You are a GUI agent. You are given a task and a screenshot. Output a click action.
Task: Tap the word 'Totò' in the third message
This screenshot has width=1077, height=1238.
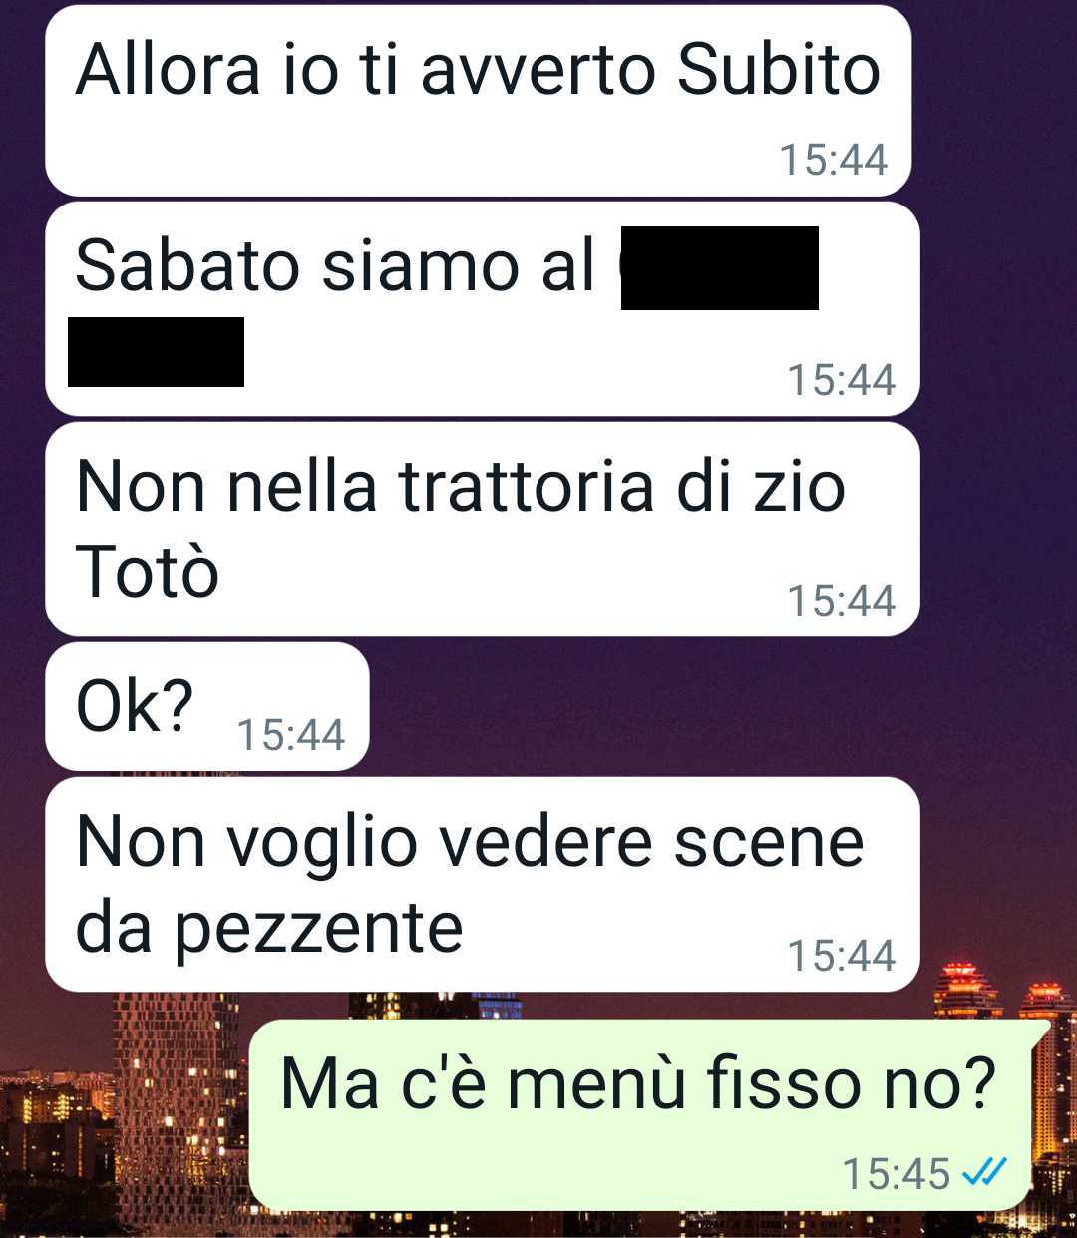coord(148,573)
